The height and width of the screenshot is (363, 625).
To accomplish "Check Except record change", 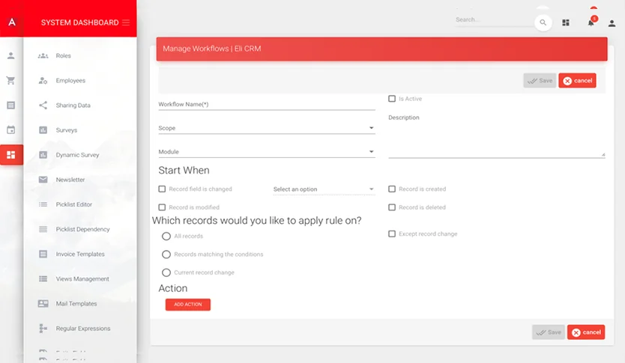I will [x=392, y=234].
